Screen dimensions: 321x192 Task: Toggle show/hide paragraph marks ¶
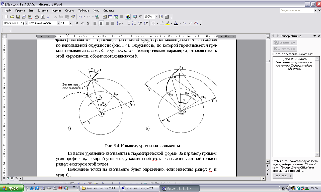pyautogui.click(x=140, y=17)
